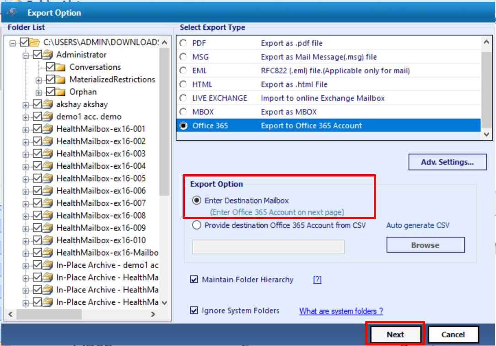Click the akshay akshay mailbox icon
496x346 pixels.
click(x=48, y=104)
